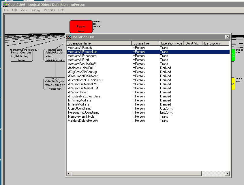This screenshot has height=185, width=244.
Task: Open the Edit menu
Action: (15, 10)
